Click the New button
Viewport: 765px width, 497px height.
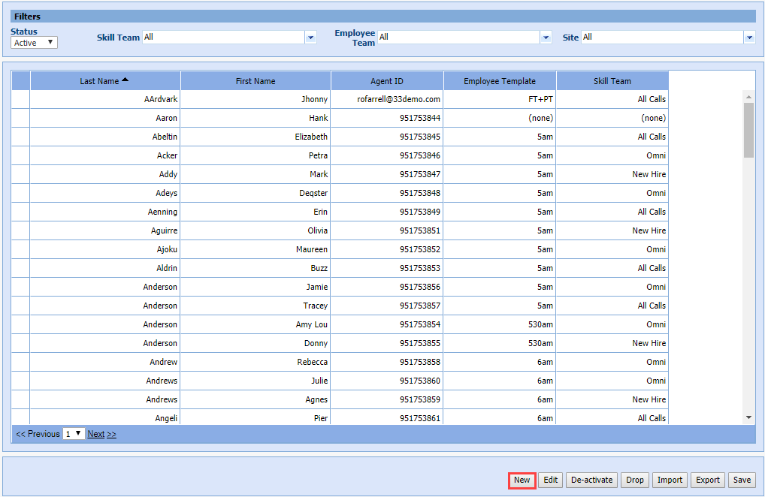(522, 480)
